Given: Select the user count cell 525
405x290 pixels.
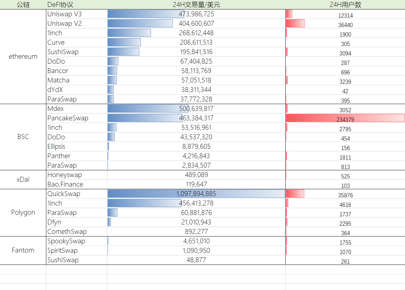Looking at the screenshot, I should pyautogui.click(x=345, y=175).
